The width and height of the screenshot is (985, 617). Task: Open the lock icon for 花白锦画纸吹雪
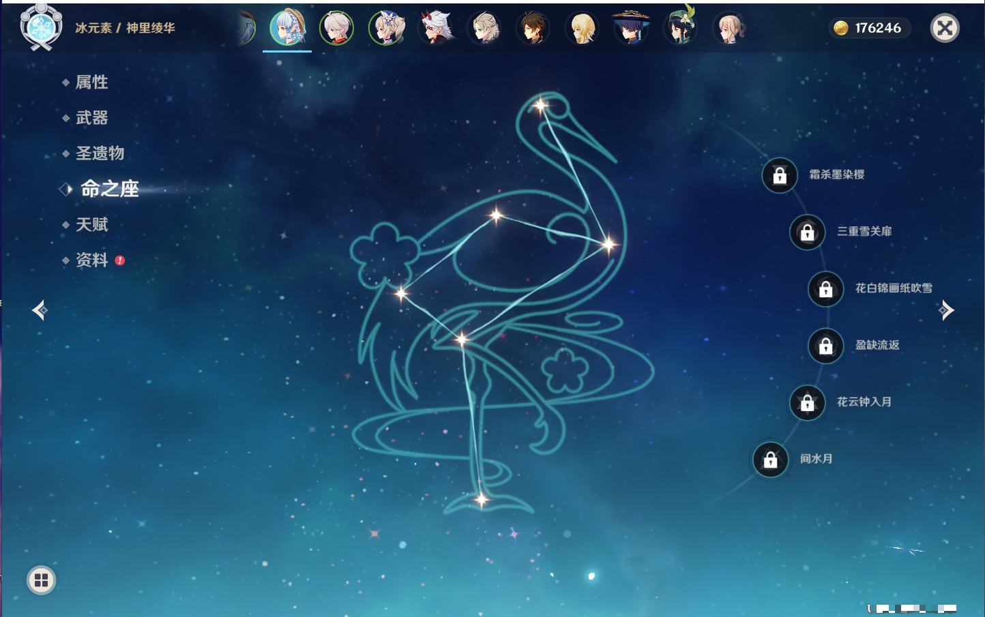(x=826, y=289)
